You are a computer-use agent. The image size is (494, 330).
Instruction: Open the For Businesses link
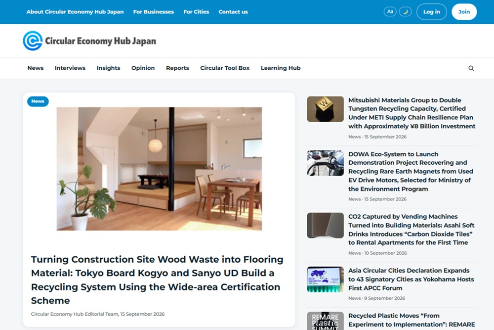click(154, 12)
